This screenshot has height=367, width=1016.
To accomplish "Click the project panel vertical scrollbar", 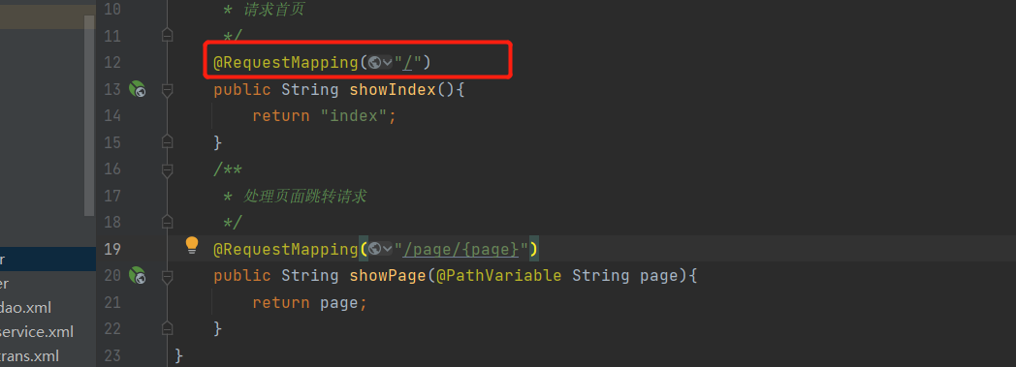I will click(89, 115).
